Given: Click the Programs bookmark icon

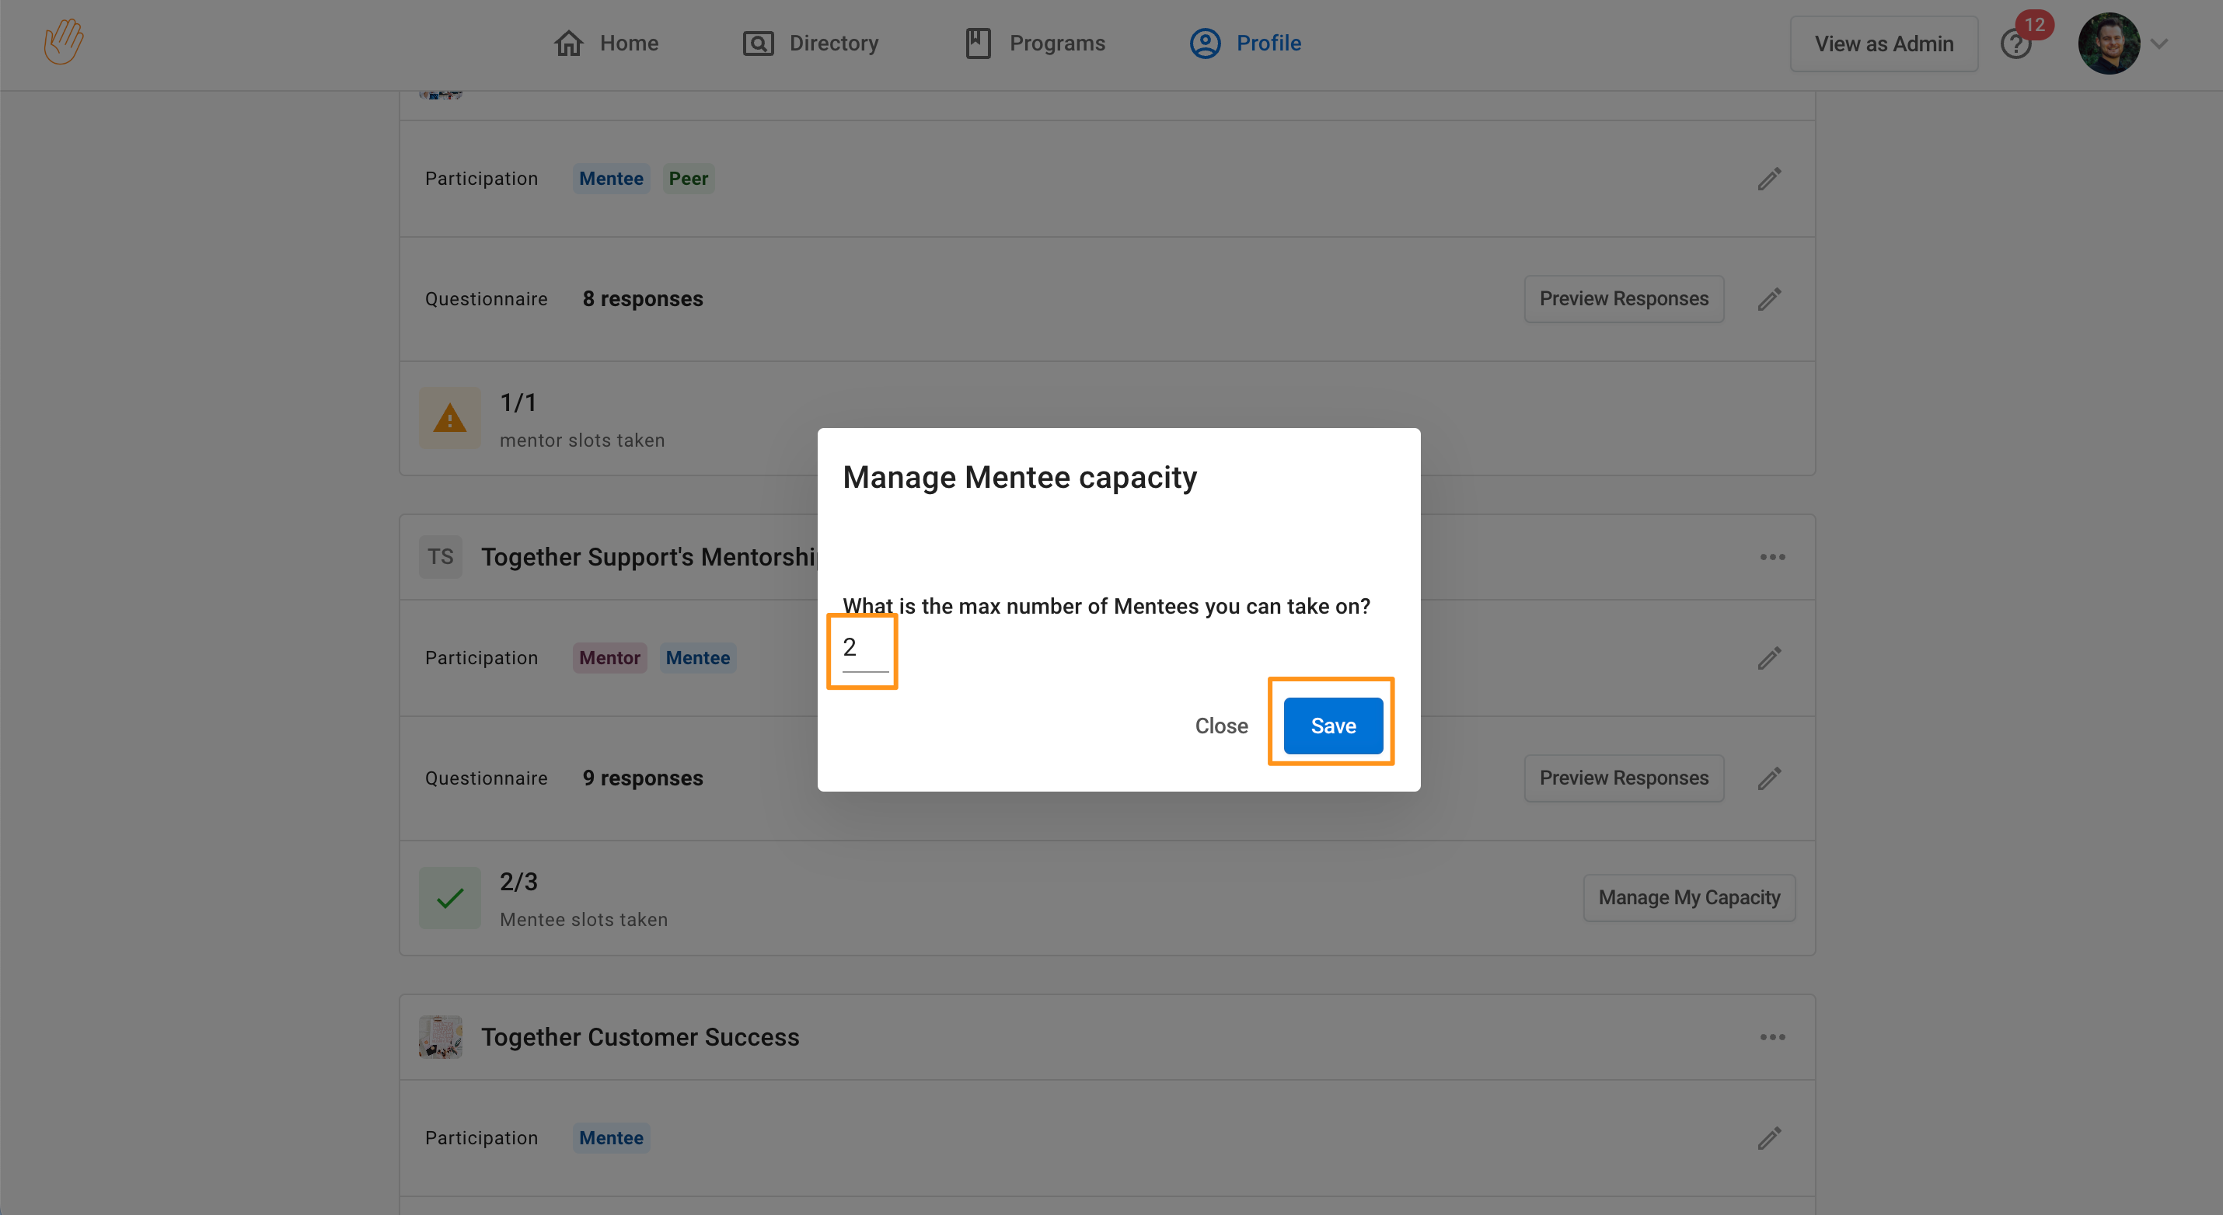Looking at the screenshot, I should click(978, 44).
